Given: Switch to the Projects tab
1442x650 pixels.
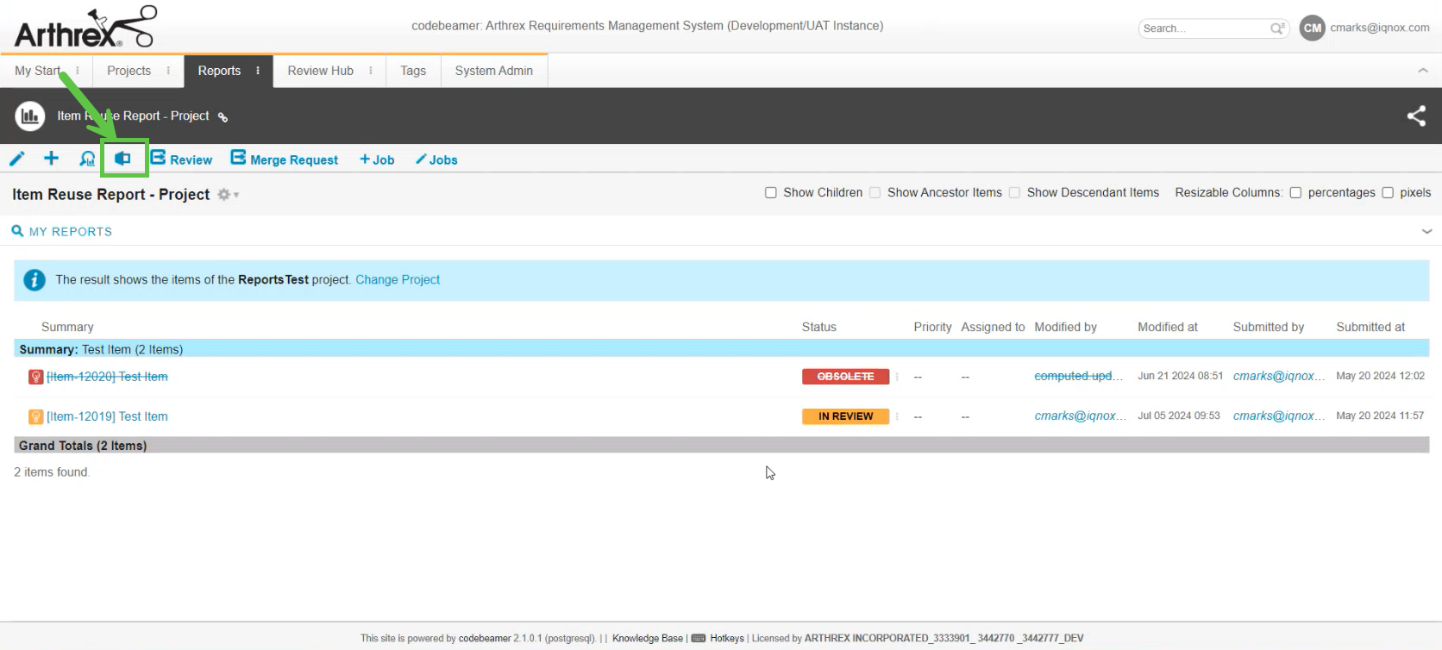Looking at the screenshot, I should tap(129, 71).
